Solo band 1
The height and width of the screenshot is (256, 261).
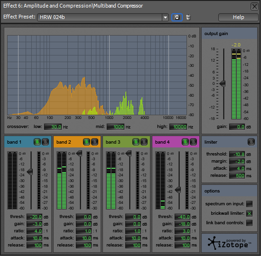37,142
